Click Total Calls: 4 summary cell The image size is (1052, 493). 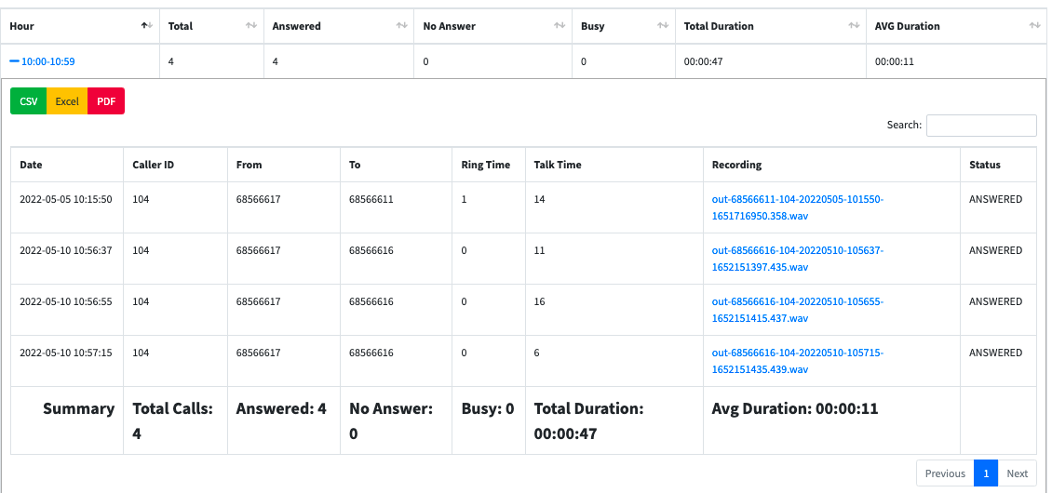[175, 420]
